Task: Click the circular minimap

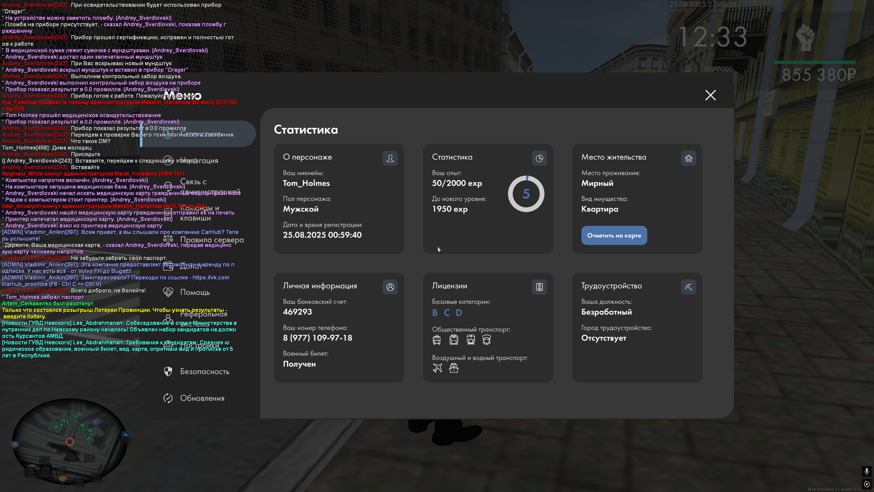Action: pos(70,441)
